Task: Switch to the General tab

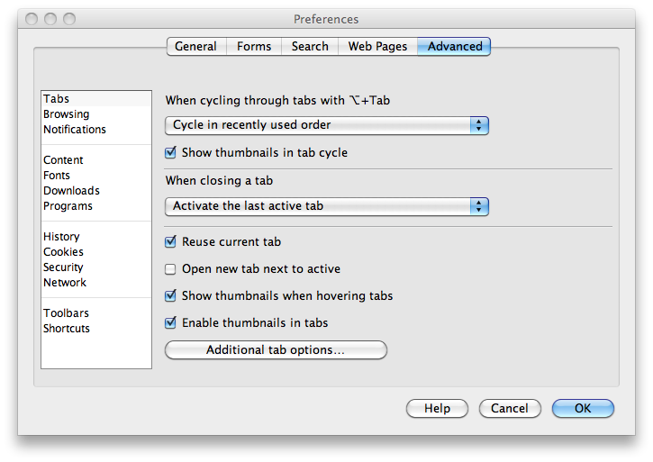Action: 195,47
